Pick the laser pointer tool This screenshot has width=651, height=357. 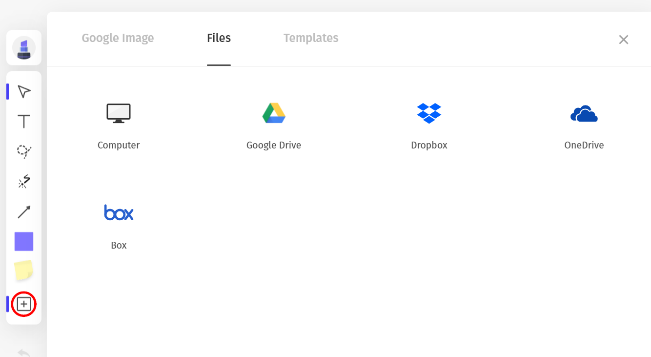24,182
